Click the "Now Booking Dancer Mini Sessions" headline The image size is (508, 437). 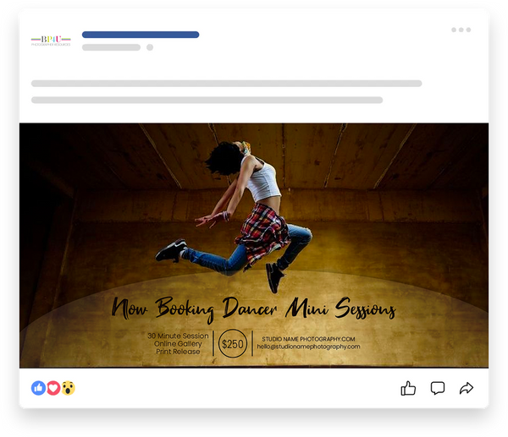point(253,309)
